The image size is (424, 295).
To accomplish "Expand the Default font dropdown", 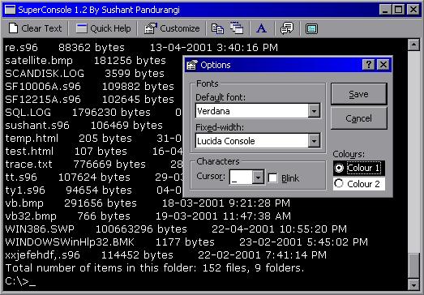I will 314,111.
